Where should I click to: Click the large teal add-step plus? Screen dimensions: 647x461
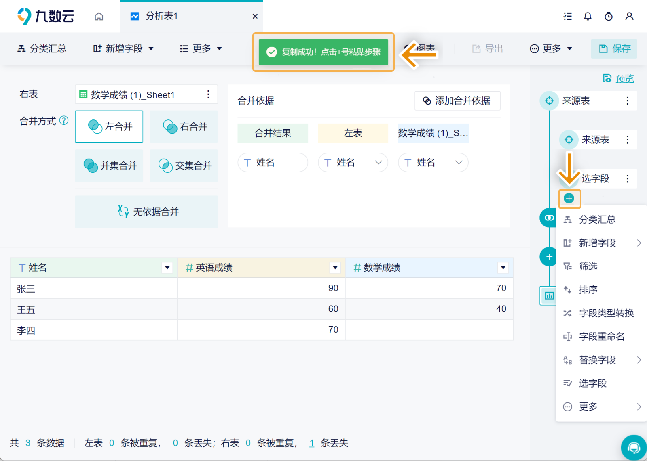[x=548, y=257]
